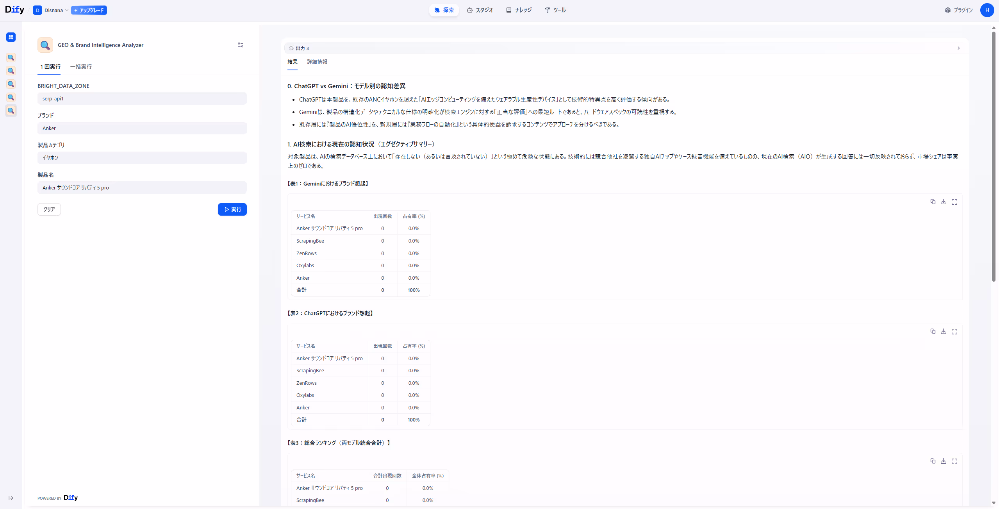
Task: Select the third magnifier app in sidebar
Action: click(x=11, y=84)
